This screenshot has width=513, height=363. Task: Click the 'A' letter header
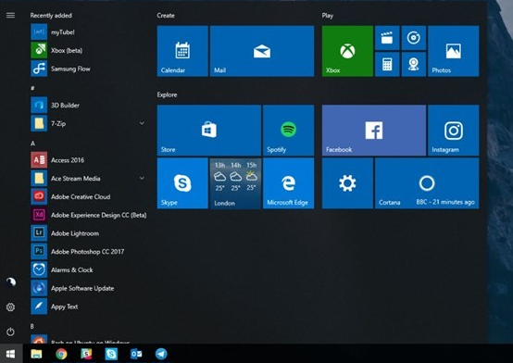tap(32, 143)
